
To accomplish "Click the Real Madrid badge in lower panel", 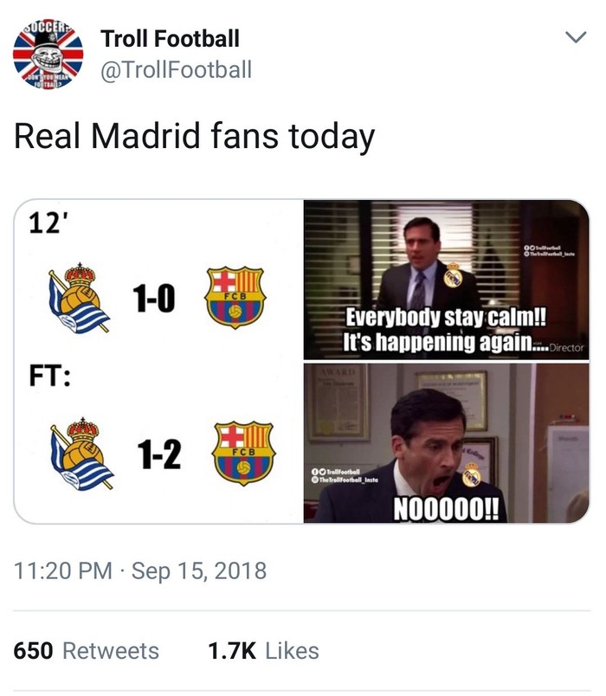I will [472, 474].
